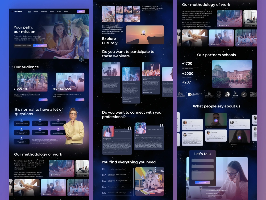
Task: Click the circular 'M' partner logo
Action: point(244,94)
